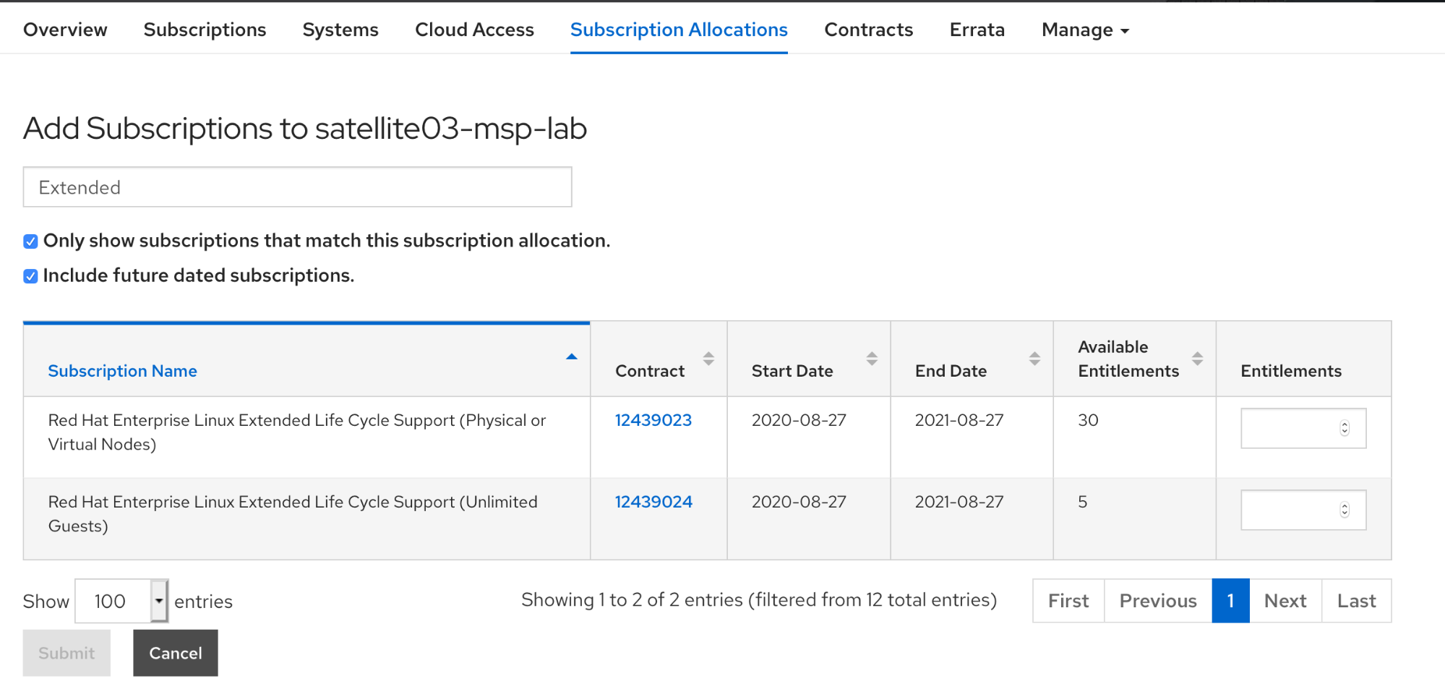Sort by Available Entitlements arrows icon
Screen dimensions: 1445x689
(1197, 359)
